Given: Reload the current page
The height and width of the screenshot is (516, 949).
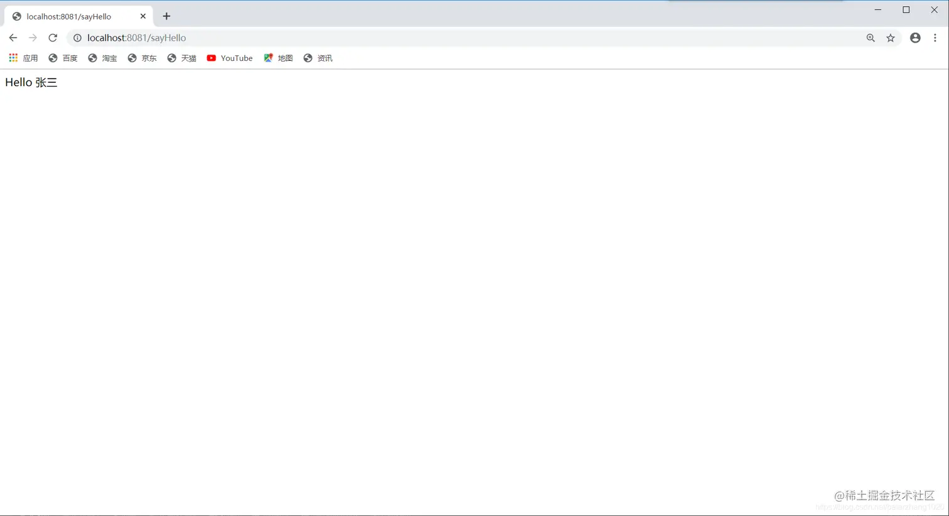Looking at the screenshot, I should [x=53, y=38].
